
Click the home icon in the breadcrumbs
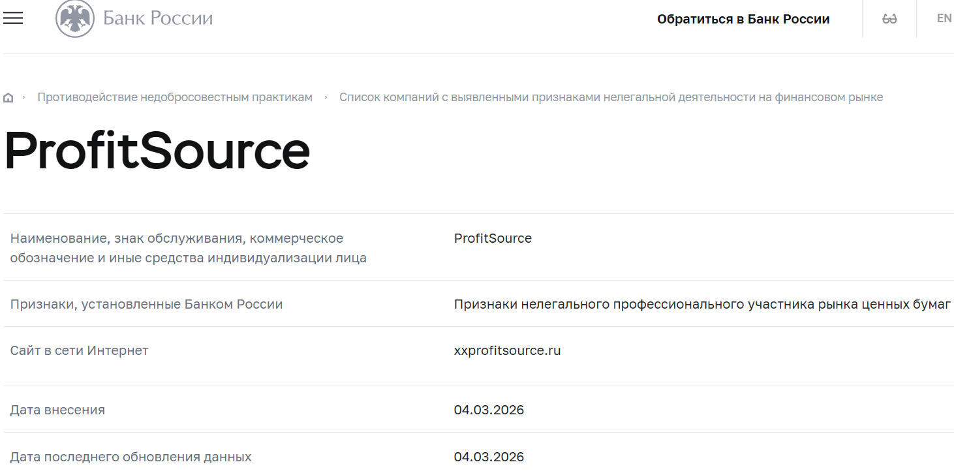point(8,97)
